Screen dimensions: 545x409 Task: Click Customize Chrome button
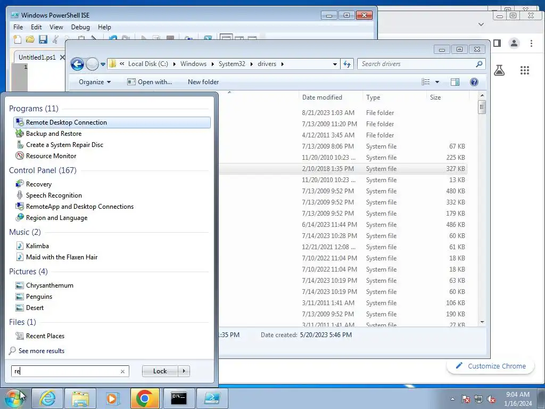pyautogui.click(x=490, y=366)
